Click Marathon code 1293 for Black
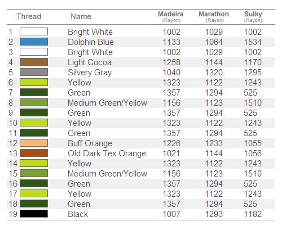Image resolution: width=282 pixels, height=226 pixels. coord(214,214)
